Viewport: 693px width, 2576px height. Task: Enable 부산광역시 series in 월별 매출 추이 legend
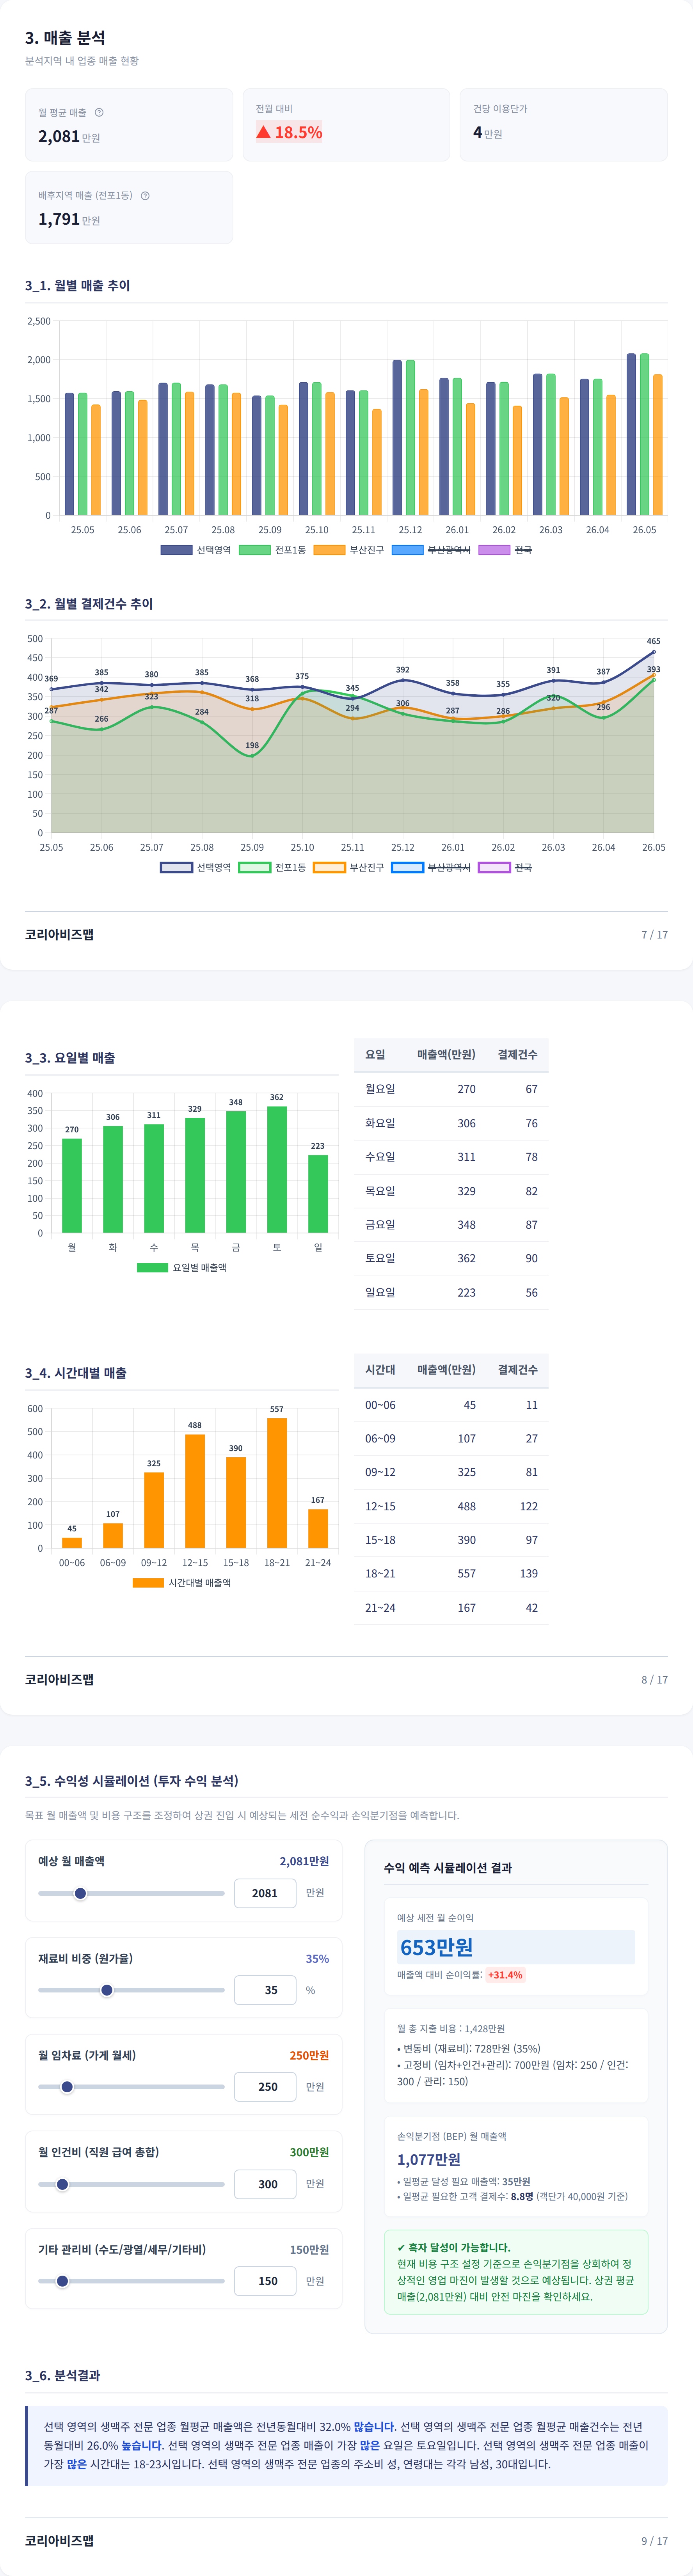431,550
